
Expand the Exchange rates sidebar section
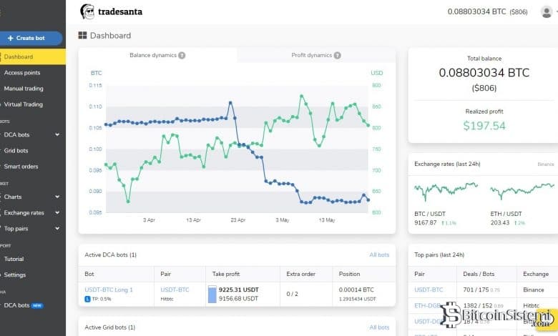(x=57, y=212)
